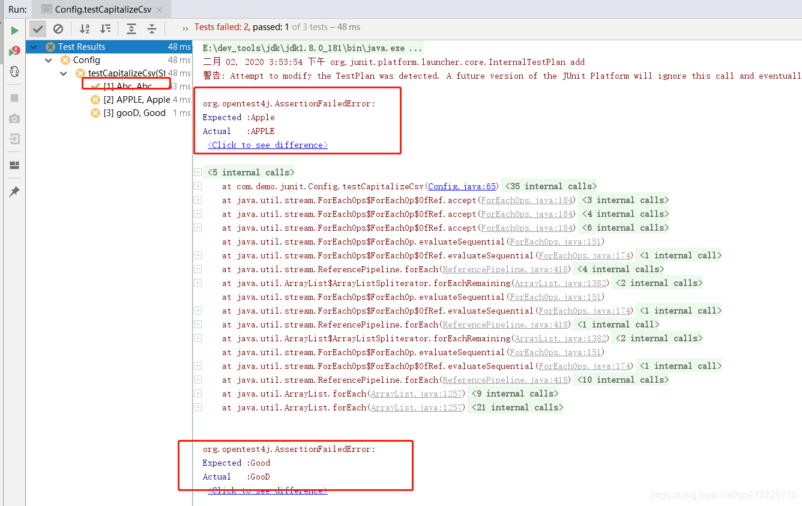Click the Actual :GooD console line
802x506 pixels.
click(237, 477)
